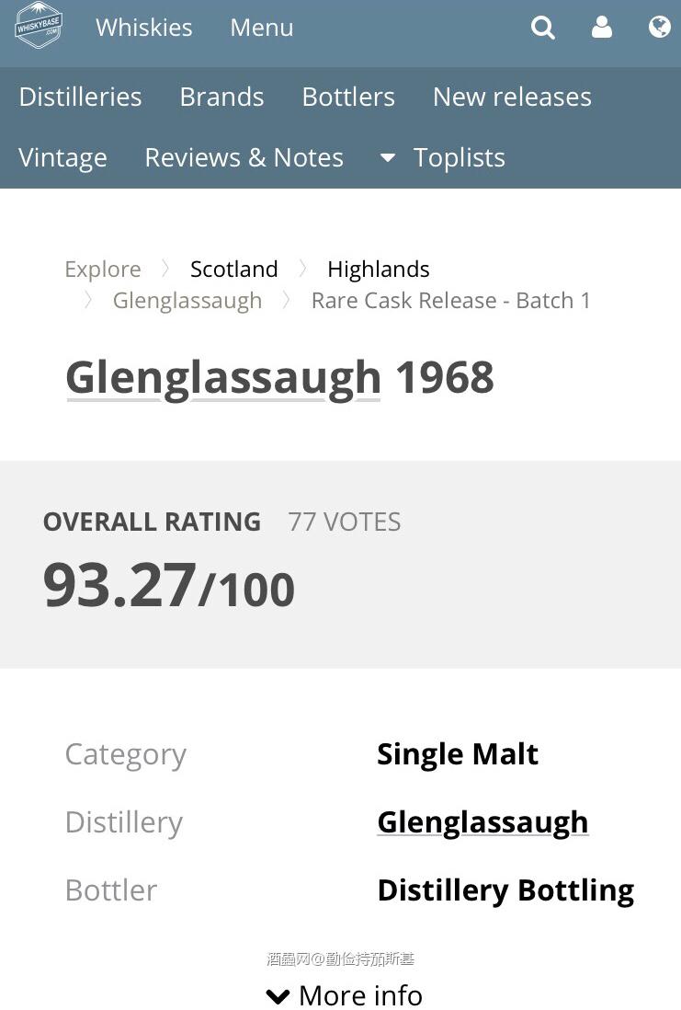This screenshot has height=1010, width=681.
Task: Open the user account icon
Action: (602, 28)
